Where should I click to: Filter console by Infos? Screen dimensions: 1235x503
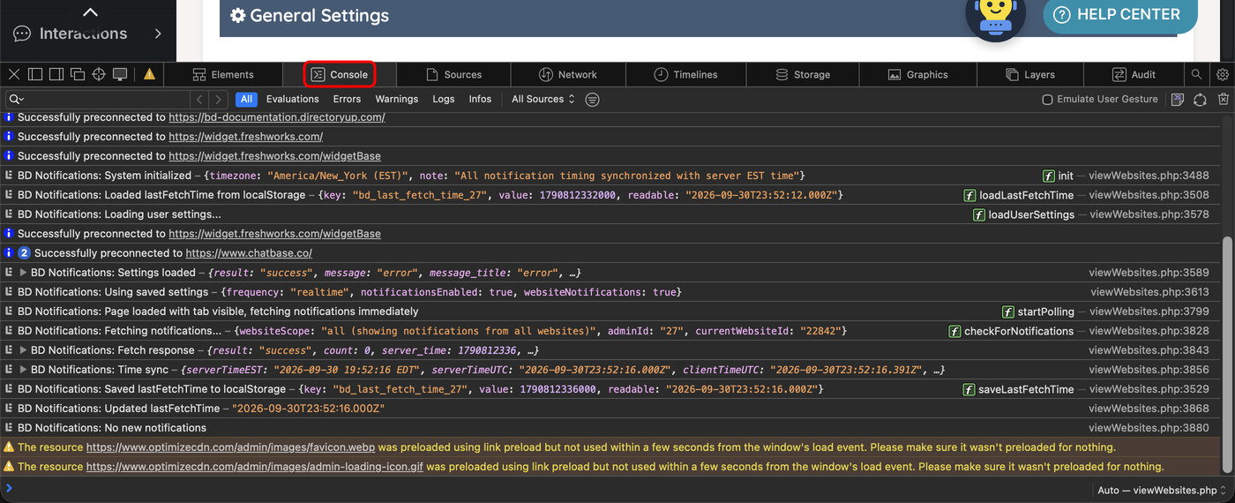point(480,100)
